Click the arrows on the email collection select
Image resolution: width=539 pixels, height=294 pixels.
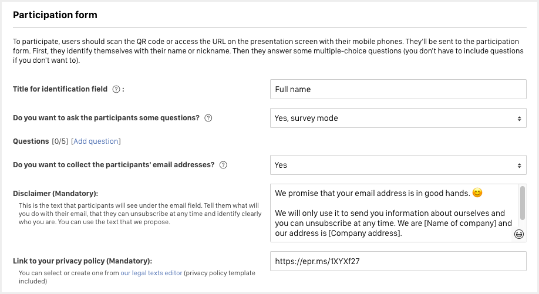click(519, 165)
